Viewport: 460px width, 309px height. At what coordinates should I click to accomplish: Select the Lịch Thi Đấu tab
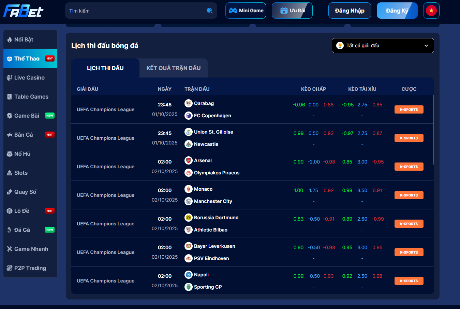[x=105, y=68]
